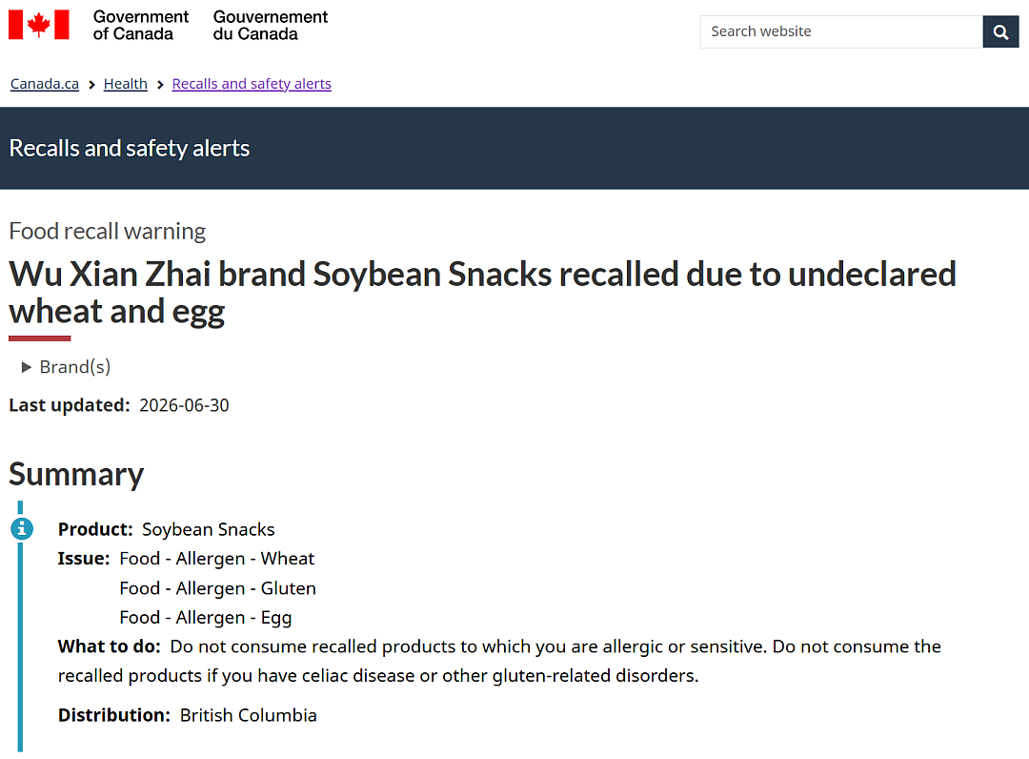Click the Gouvernement du Canada wordmark
This screenshot has width=1029, height=759.
[270, 25]
